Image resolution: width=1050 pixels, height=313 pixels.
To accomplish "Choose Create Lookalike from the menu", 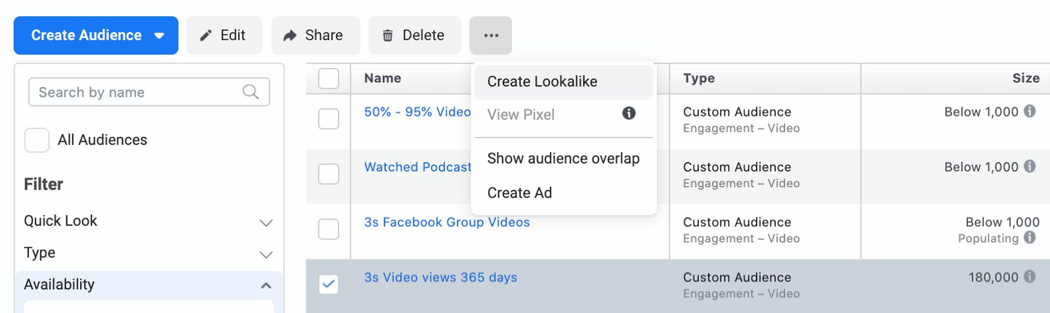I will [x=542, y=82].
